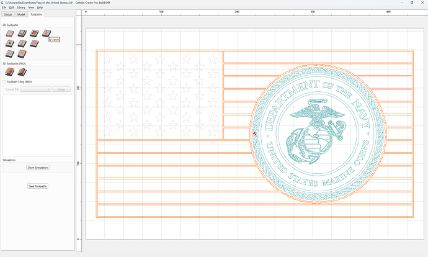Click the empty toolpath list area
428x257 pixels.
(x=38, y=125)
